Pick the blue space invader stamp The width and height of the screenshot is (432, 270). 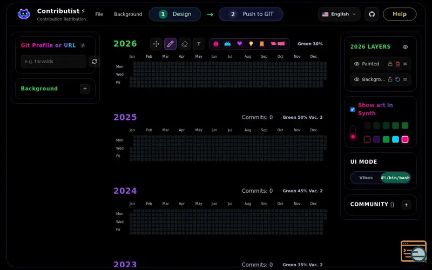coord(227,44)
